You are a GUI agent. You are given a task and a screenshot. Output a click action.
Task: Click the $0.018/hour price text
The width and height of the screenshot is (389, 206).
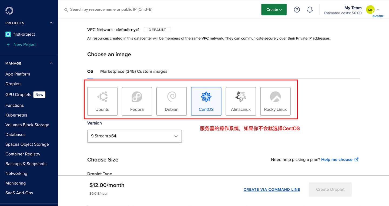click(98, 194)
